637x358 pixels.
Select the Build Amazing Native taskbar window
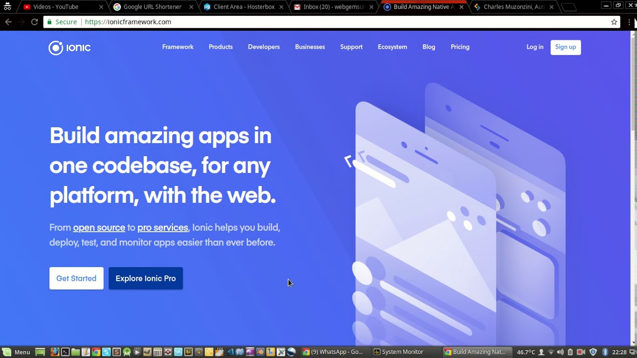pos(477,352)
